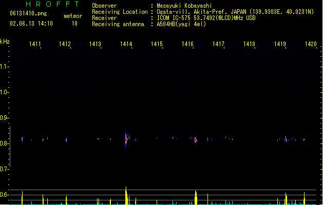The height and width of the screenshot is (205, 323).
Task: Click the 1.1 kHz frequency label
Action: (4, 67)
